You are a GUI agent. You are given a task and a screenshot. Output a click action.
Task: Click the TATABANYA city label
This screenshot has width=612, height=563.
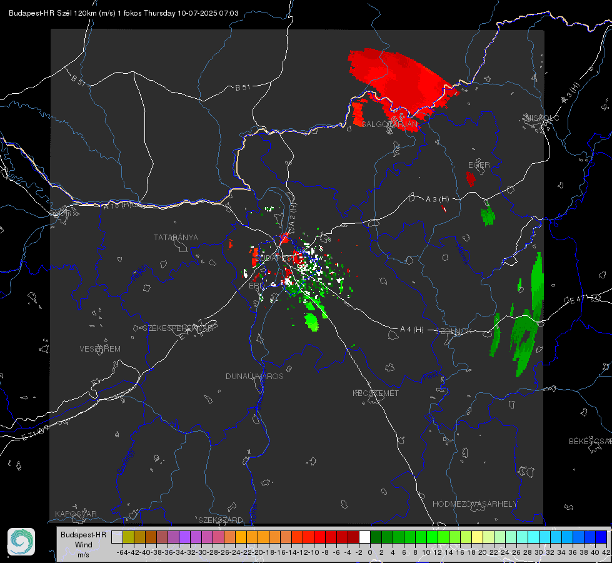[x=176, y=238]
